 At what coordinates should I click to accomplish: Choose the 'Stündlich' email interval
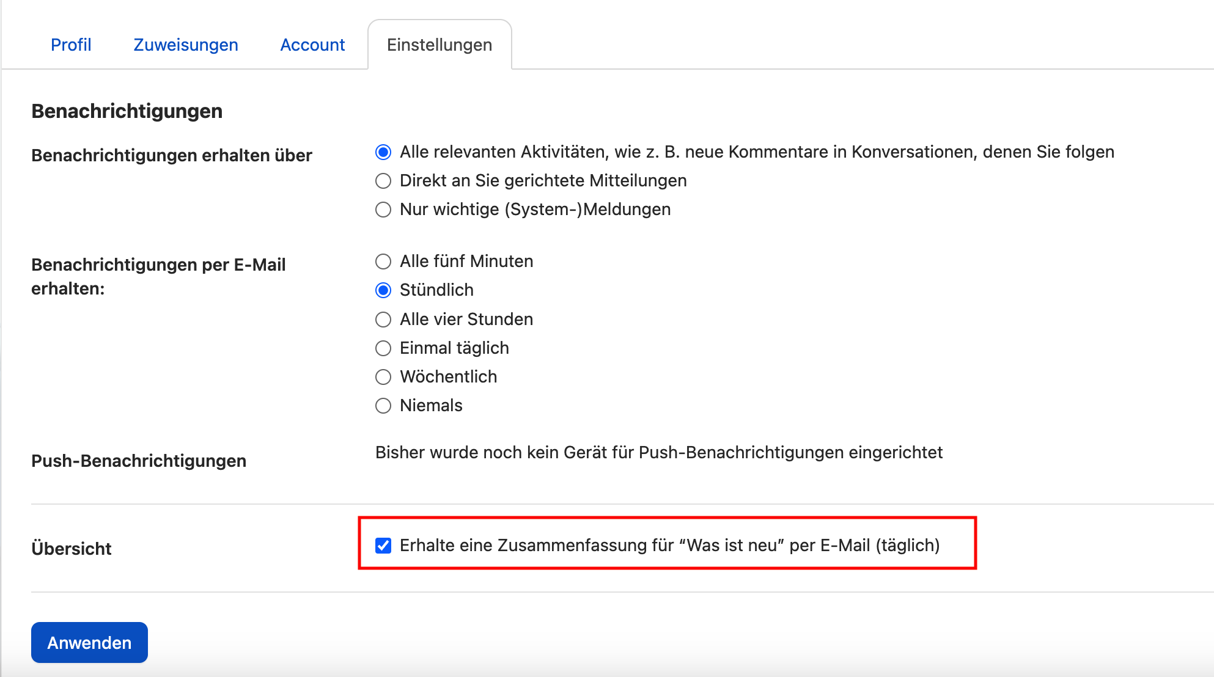(x=383, y=290)
